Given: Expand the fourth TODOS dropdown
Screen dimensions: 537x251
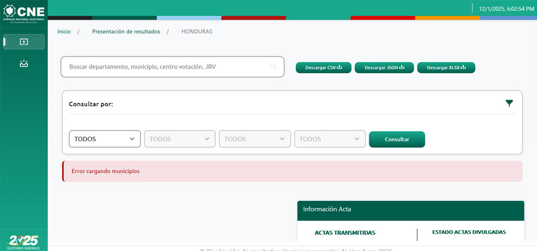Looking at the screenshot, I should click(330, 139).
